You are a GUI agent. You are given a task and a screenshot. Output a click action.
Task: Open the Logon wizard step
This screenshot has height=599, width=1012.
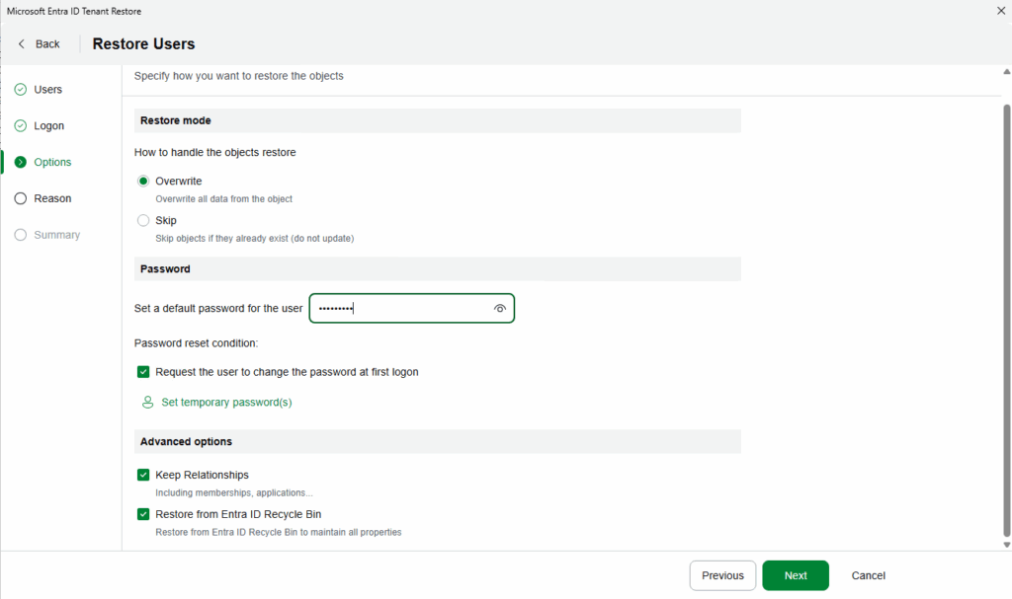pos(49,125)
